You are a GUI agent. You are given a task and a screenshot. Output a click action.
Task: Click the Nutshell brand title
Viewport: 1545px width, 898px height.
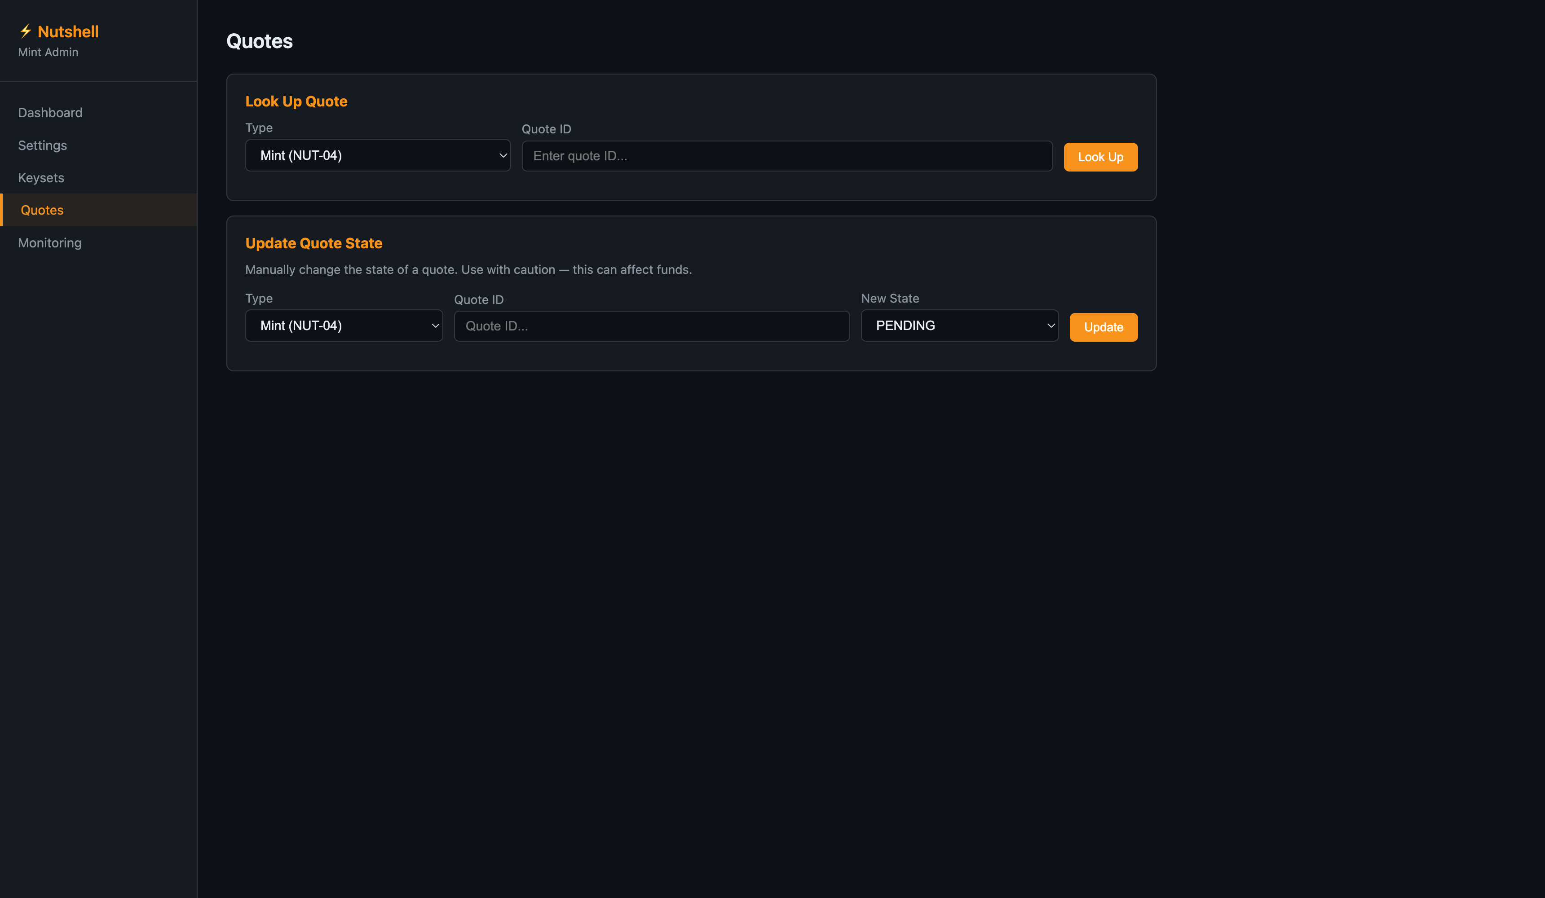click(x=67, y=31)
